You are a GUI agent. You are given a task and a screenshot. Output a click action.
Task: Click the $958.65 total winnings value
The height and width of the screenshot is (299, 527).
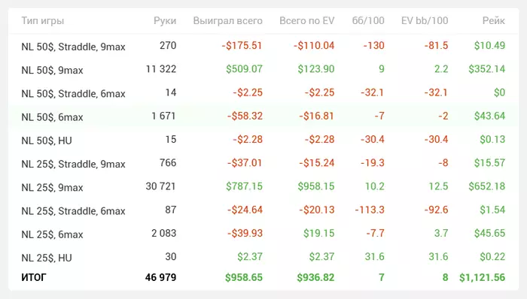[244, 277]
